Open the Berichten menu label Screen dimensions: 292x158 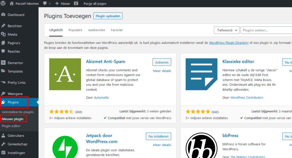(15, 26)
